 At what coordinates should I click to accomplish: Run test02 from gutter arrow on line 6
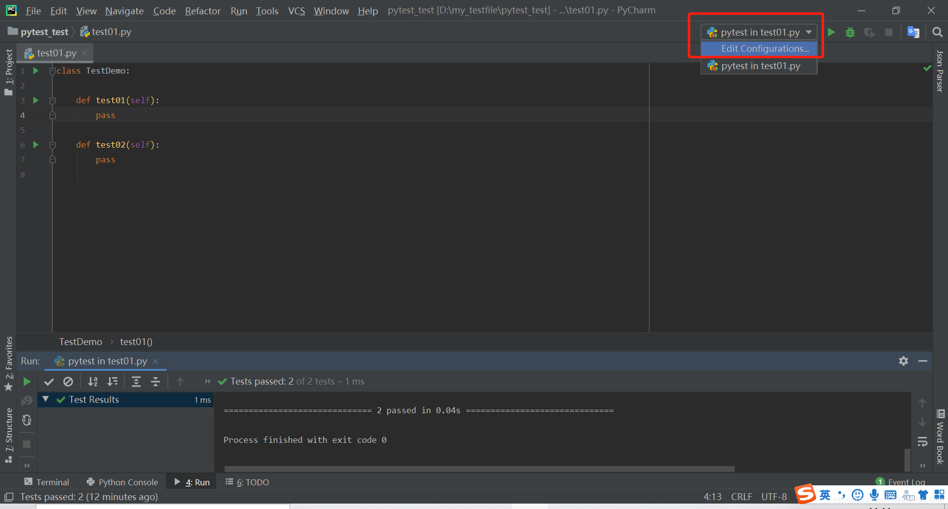(36, 145)
